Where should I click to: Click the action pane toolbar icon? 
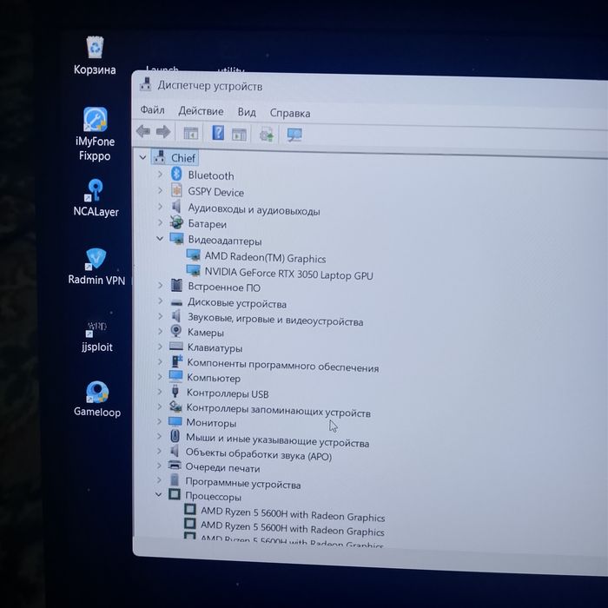click(239, 134)
